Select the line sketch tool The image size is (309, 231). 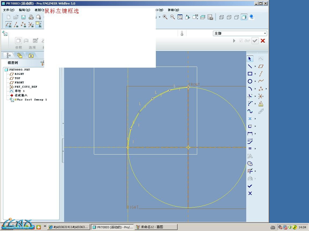pos(250,66)
